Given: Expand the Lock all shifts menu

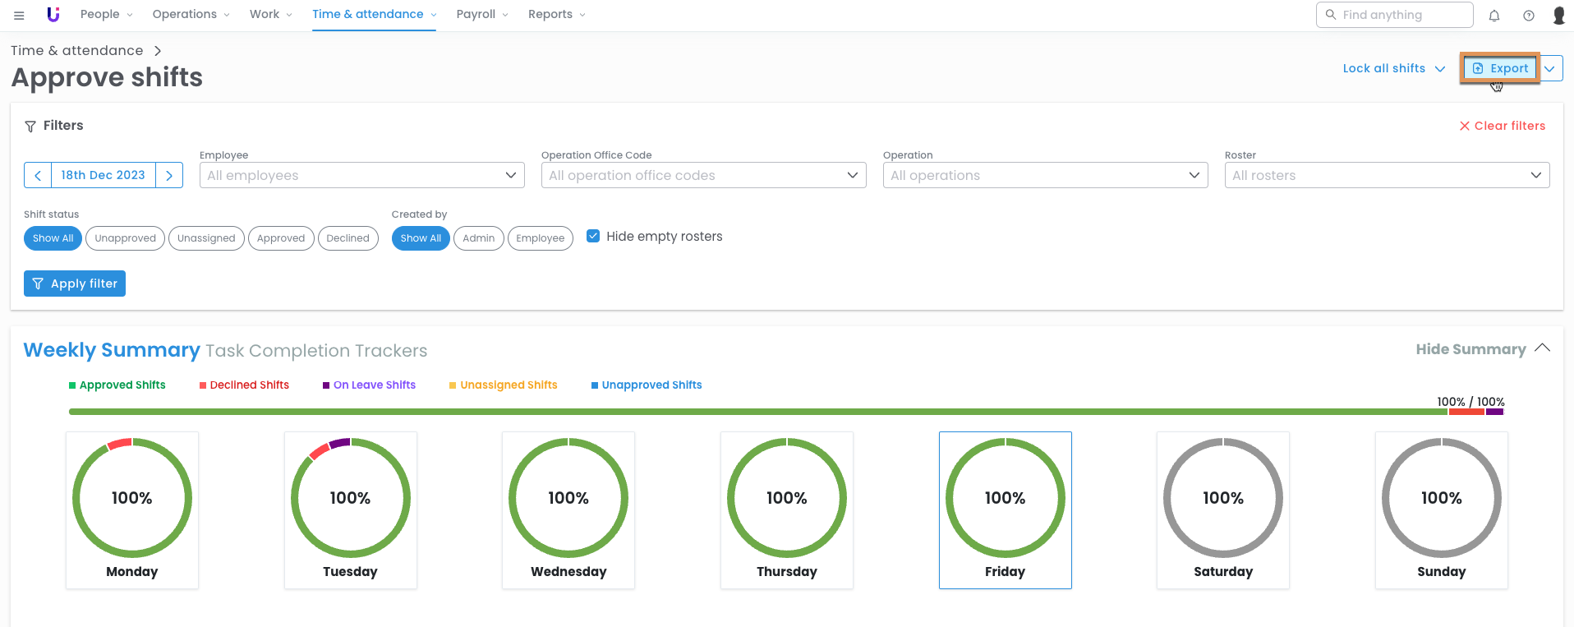Looking at the screenshot, I should click(x=1393, y=68).
